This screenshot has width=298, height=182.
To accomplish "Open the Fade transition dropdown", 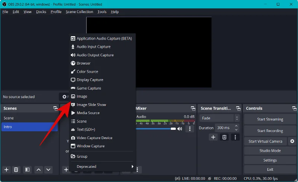I will point(219,118).
